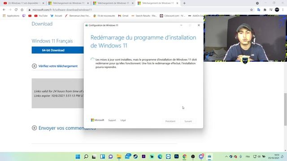Click the microphone tray icon
Viewport: 287px width, 161px height.
pyautogui.click(x=241, y=157)
